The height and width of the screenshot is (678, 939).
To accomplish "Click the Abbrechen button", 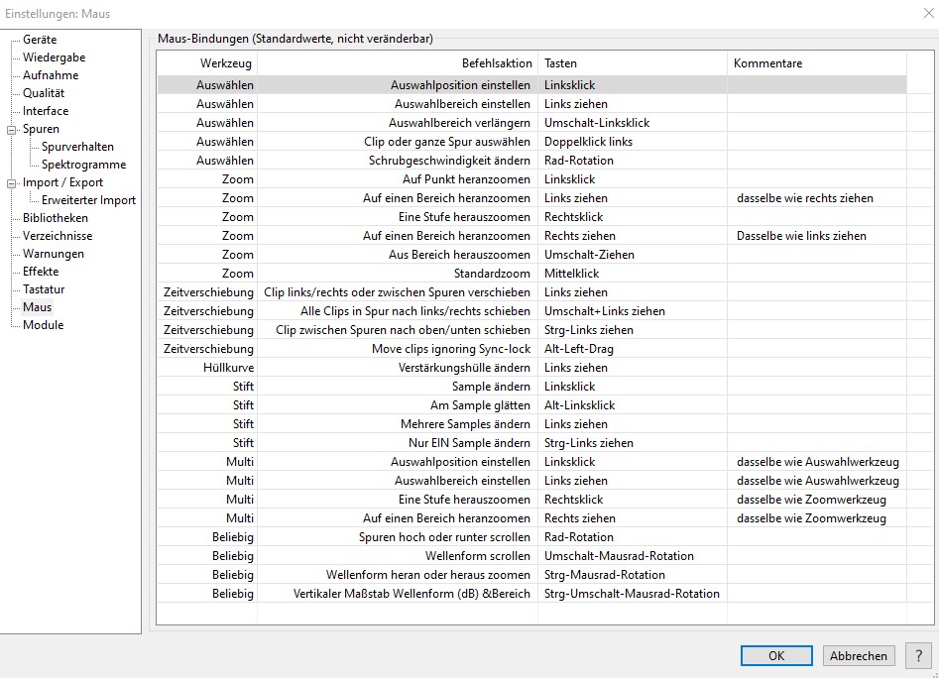I will (x=859, y=655).
